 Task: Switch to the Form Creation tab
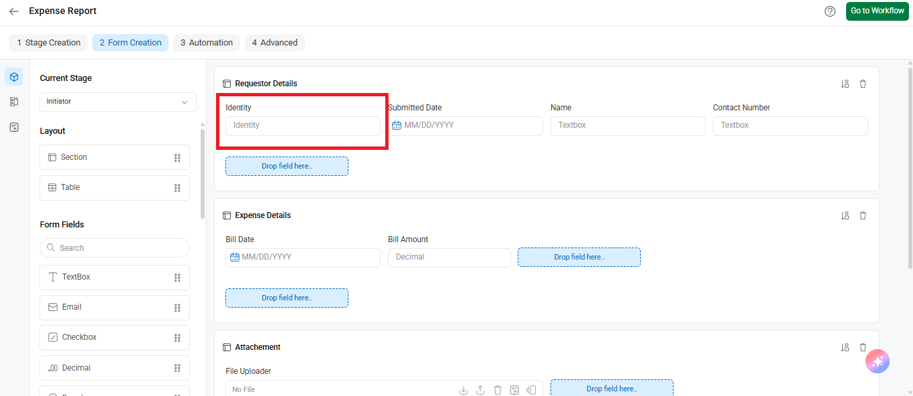coord(130,43)
